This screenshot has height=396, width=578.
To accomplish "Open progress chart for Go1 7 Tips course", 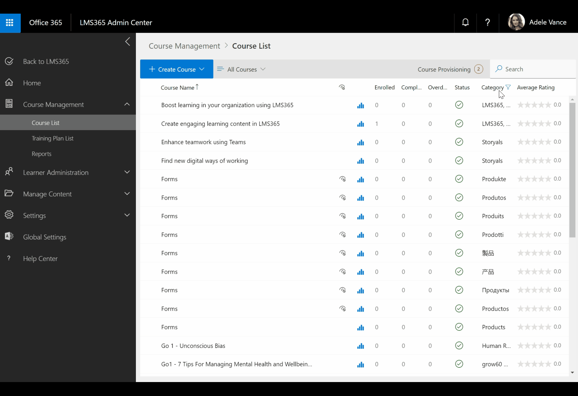I will click(361, 364).
